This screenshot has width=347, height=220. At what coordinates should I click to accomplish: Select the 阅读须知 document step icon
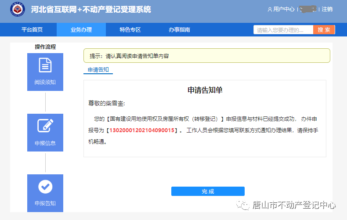pos(45,65)
